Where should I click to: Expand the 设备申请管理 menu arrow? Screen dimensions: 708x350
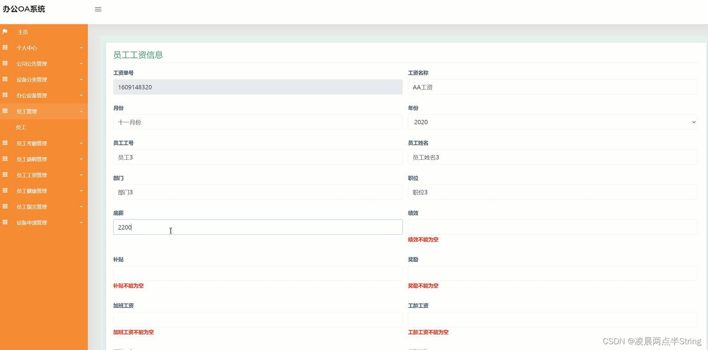tap(81, 223)
